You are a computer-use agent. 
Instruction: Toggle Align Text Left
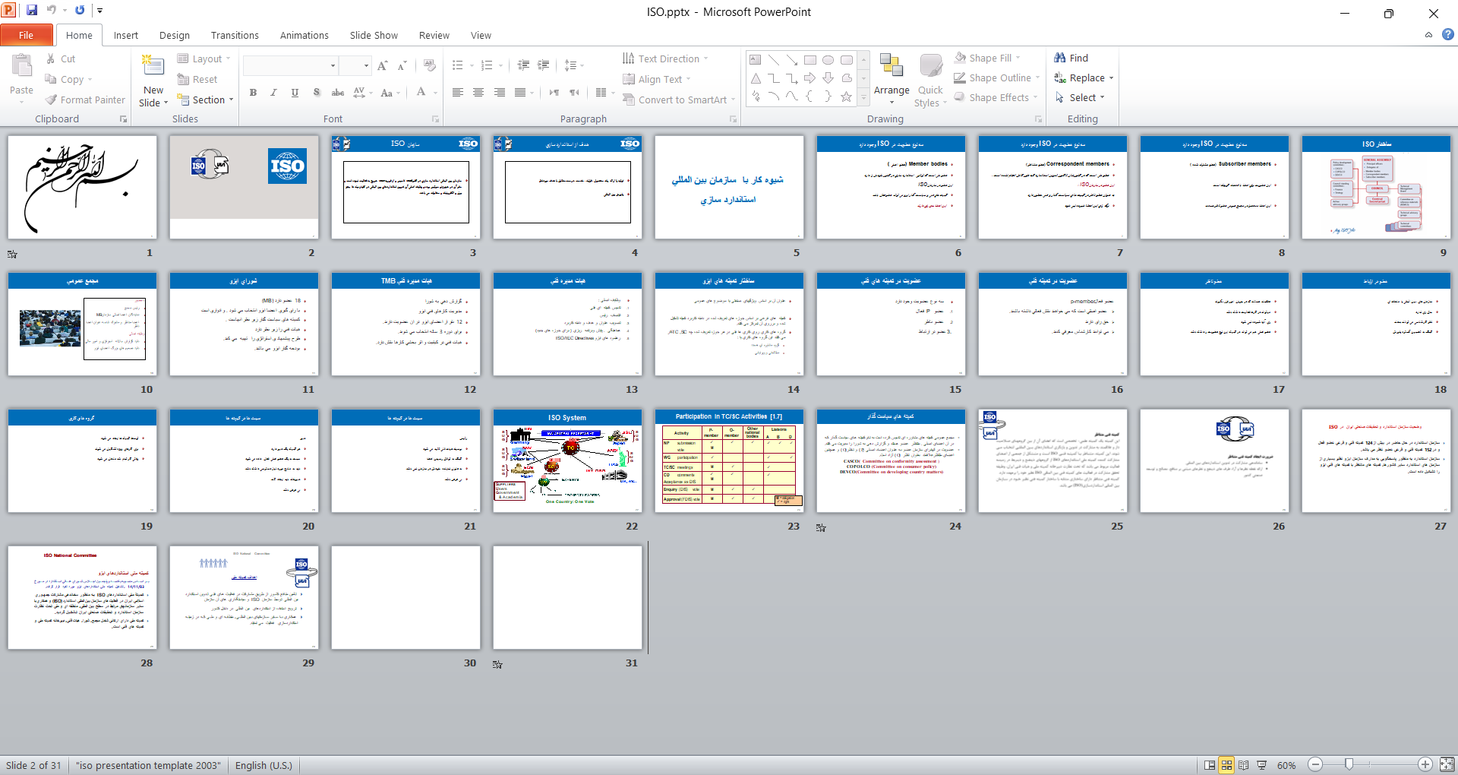point(457,93)
